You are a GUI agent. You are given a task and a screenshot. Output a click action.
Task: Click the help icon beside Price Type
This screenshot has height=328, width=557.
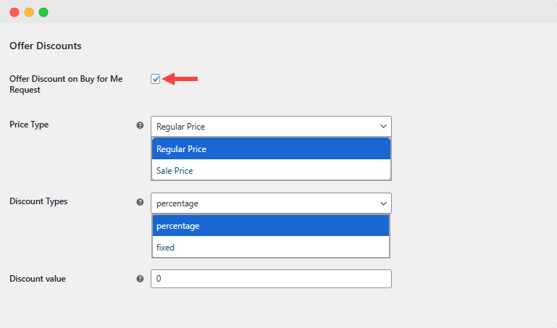141,125
